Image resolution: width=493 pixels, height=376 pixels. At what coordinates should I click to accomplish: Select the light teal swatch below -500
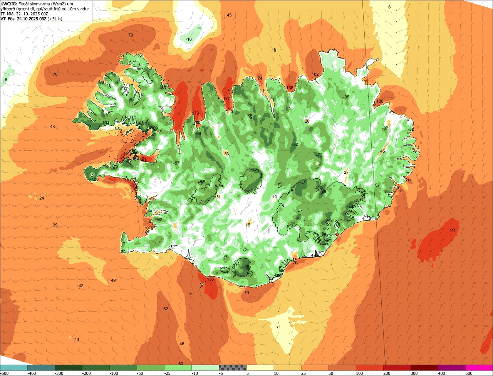13,368
